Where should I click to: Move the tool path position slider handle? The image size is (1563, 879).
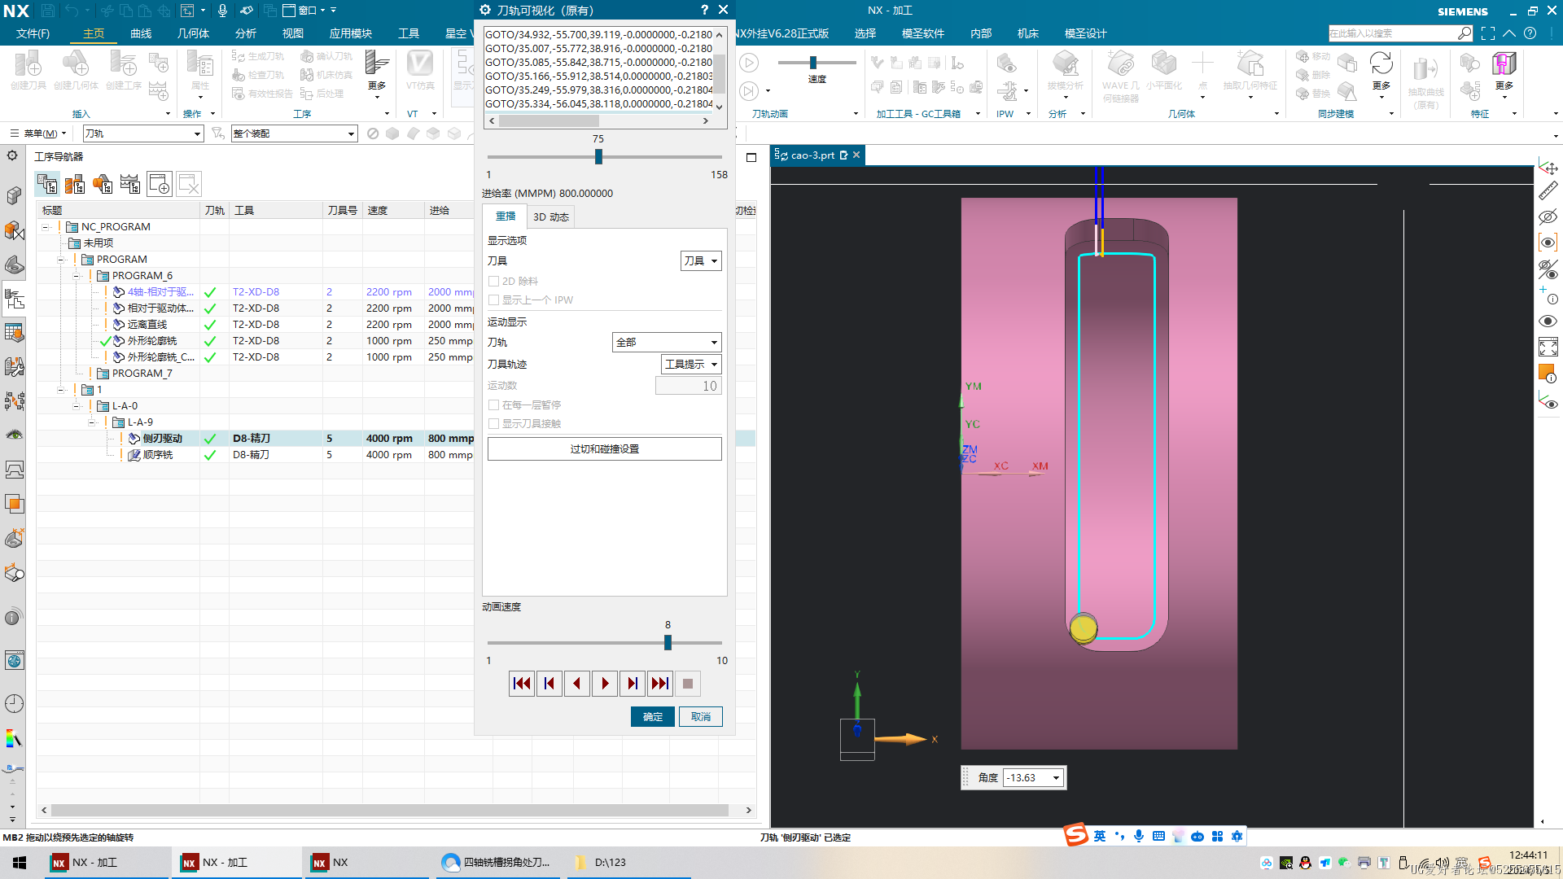click(598, 157)
